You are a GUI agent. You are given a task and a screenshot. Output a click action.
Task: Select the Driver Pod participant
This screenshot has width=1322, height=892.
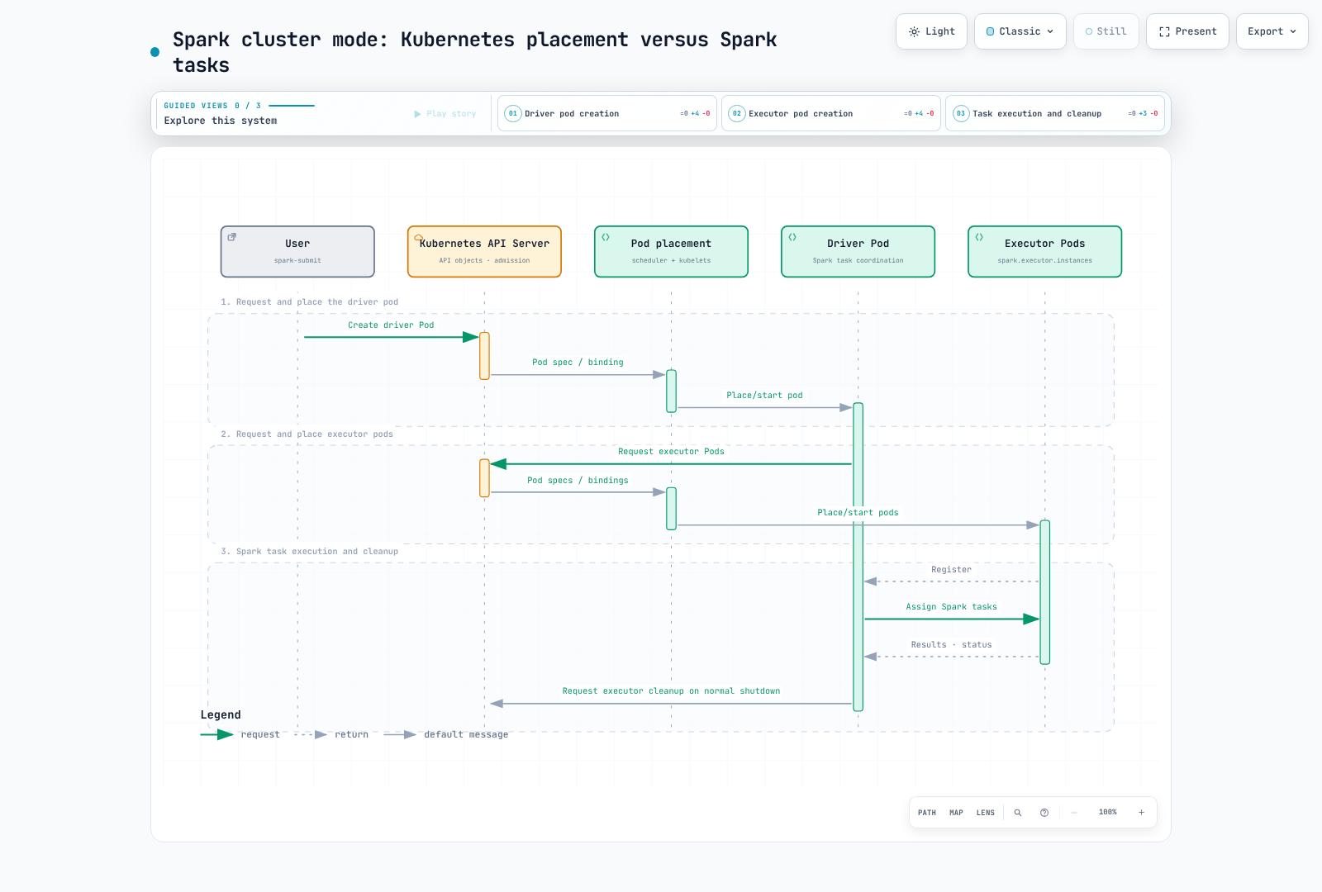coord(858,252)
